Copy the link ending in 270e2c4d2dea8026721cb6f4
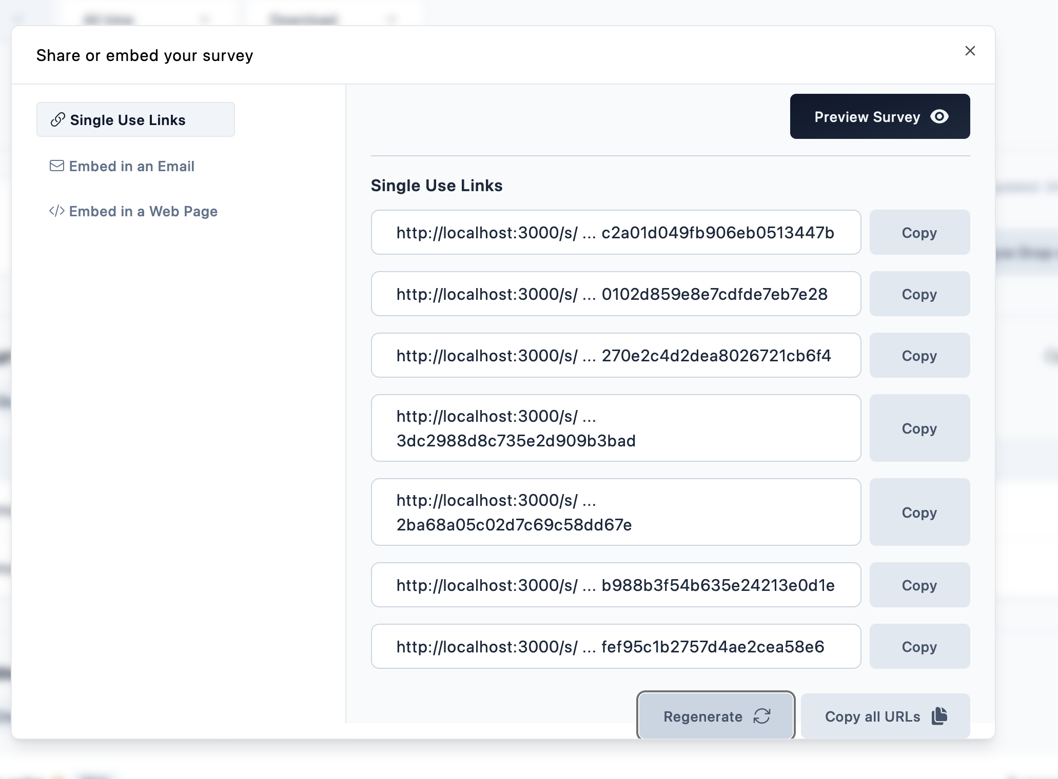Viewport: 1058px width, 779px height. tap(919, 355)
